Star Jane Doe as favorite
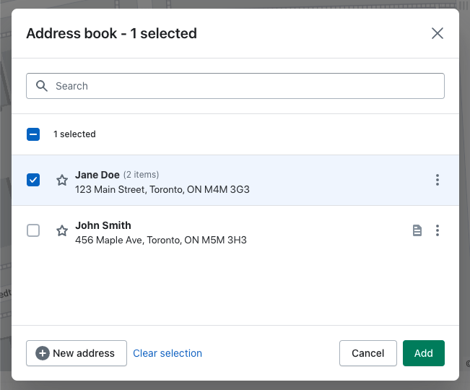 click(x=62, y=181)
